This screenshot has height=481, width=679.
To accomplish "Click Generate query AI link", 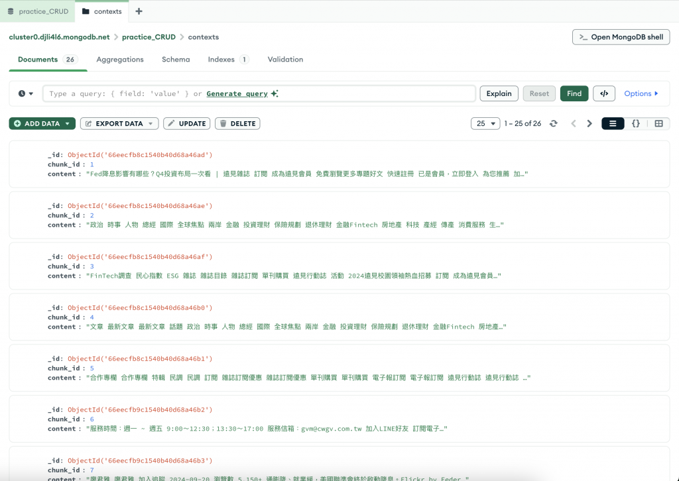I will (242, 93).
